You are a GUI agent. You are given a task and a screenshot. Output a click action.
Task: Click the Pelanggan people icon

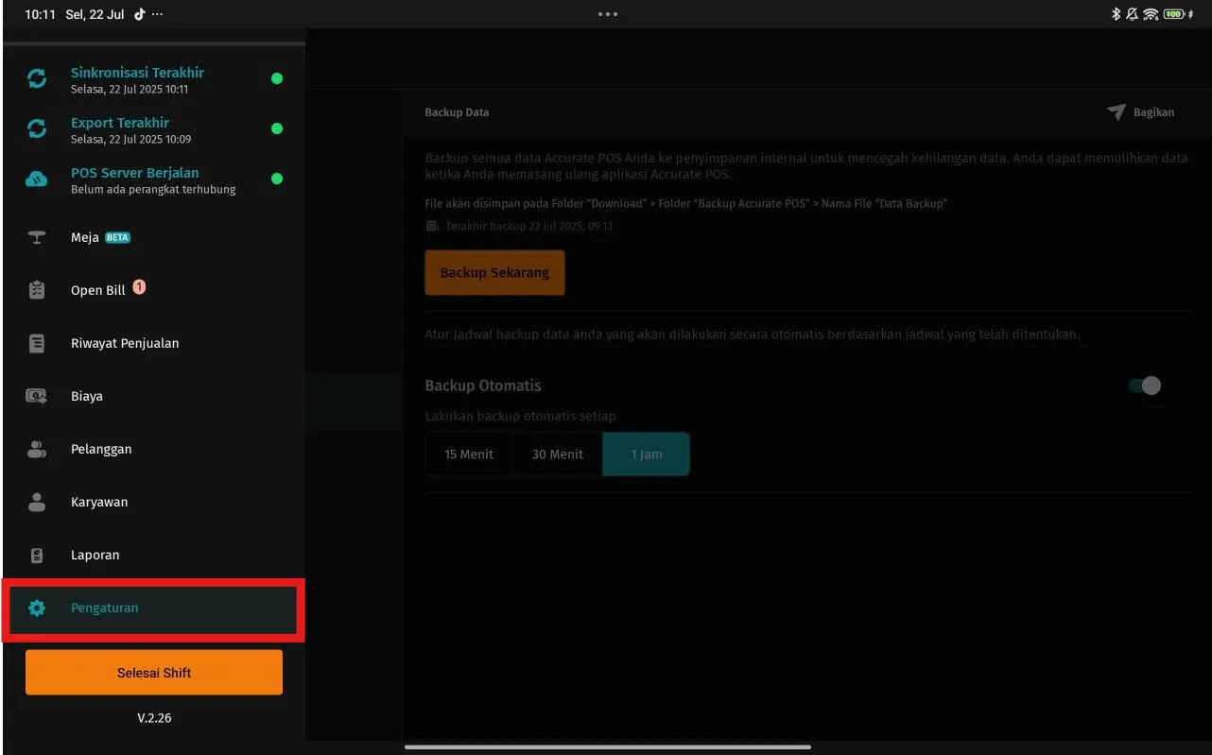pyautogui.click(x=37, y=449)
